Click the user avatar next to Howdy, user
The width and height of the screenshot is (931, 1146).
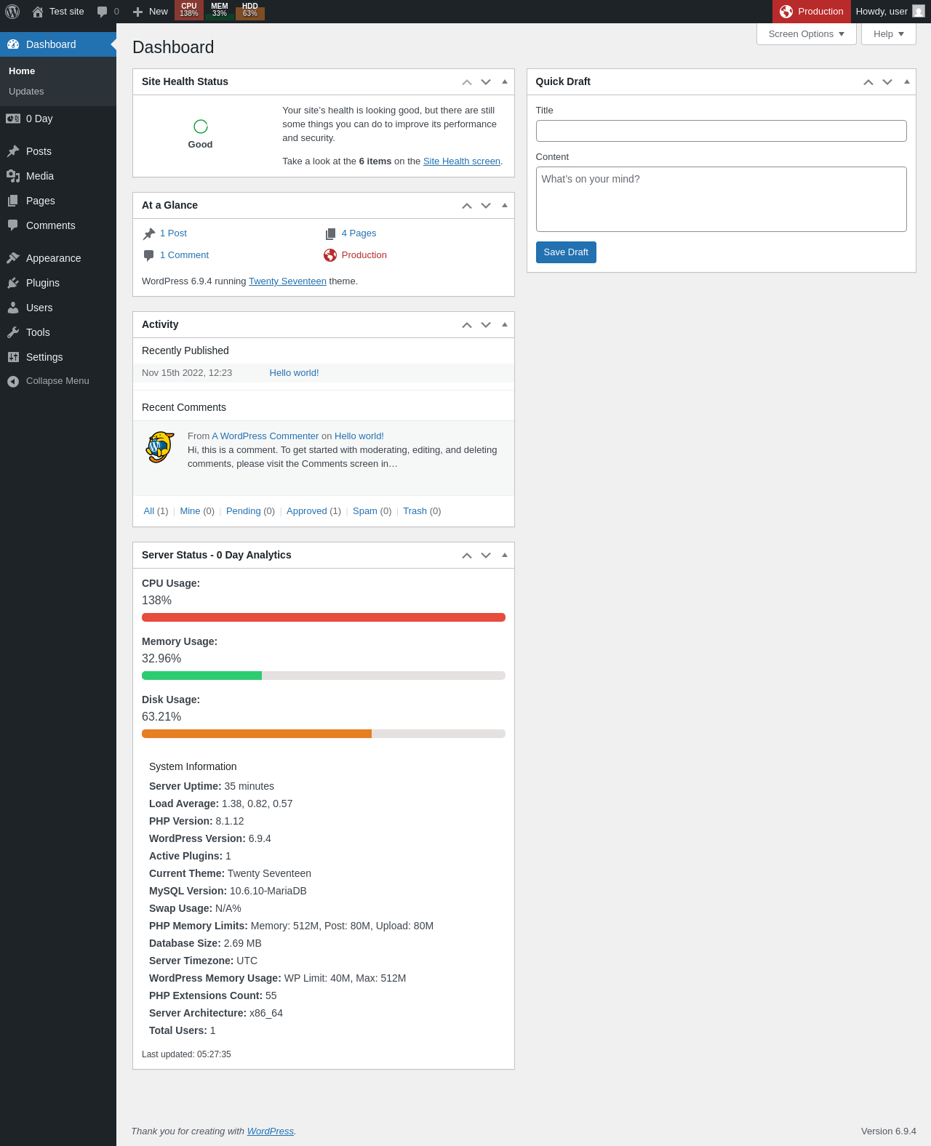point(919,12)
